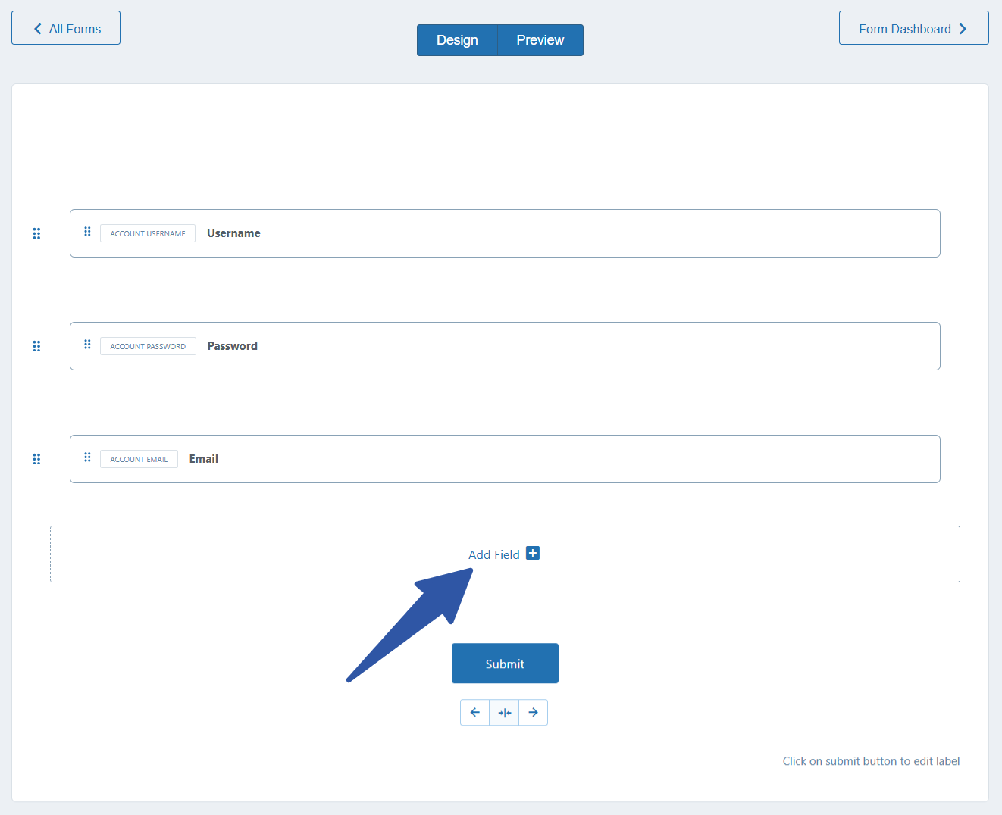The height and width of the screenshot is (815, 1002).
Task: Switch to the Preview tab
Action: tap(540, 40)
